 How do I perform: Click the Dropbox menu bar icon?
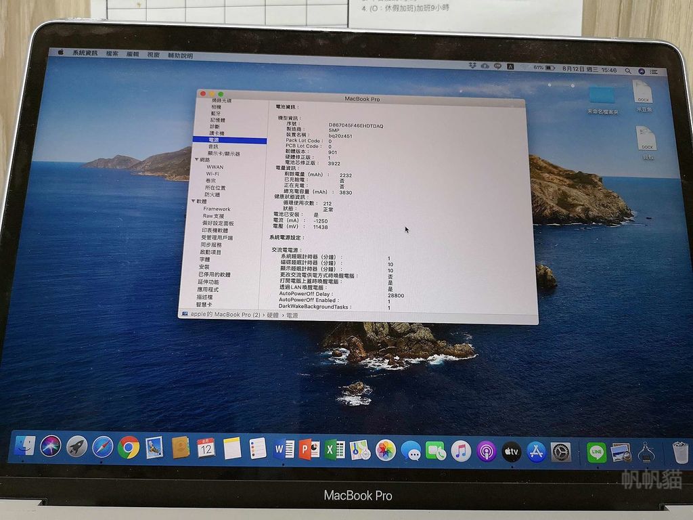coord(472,66)
